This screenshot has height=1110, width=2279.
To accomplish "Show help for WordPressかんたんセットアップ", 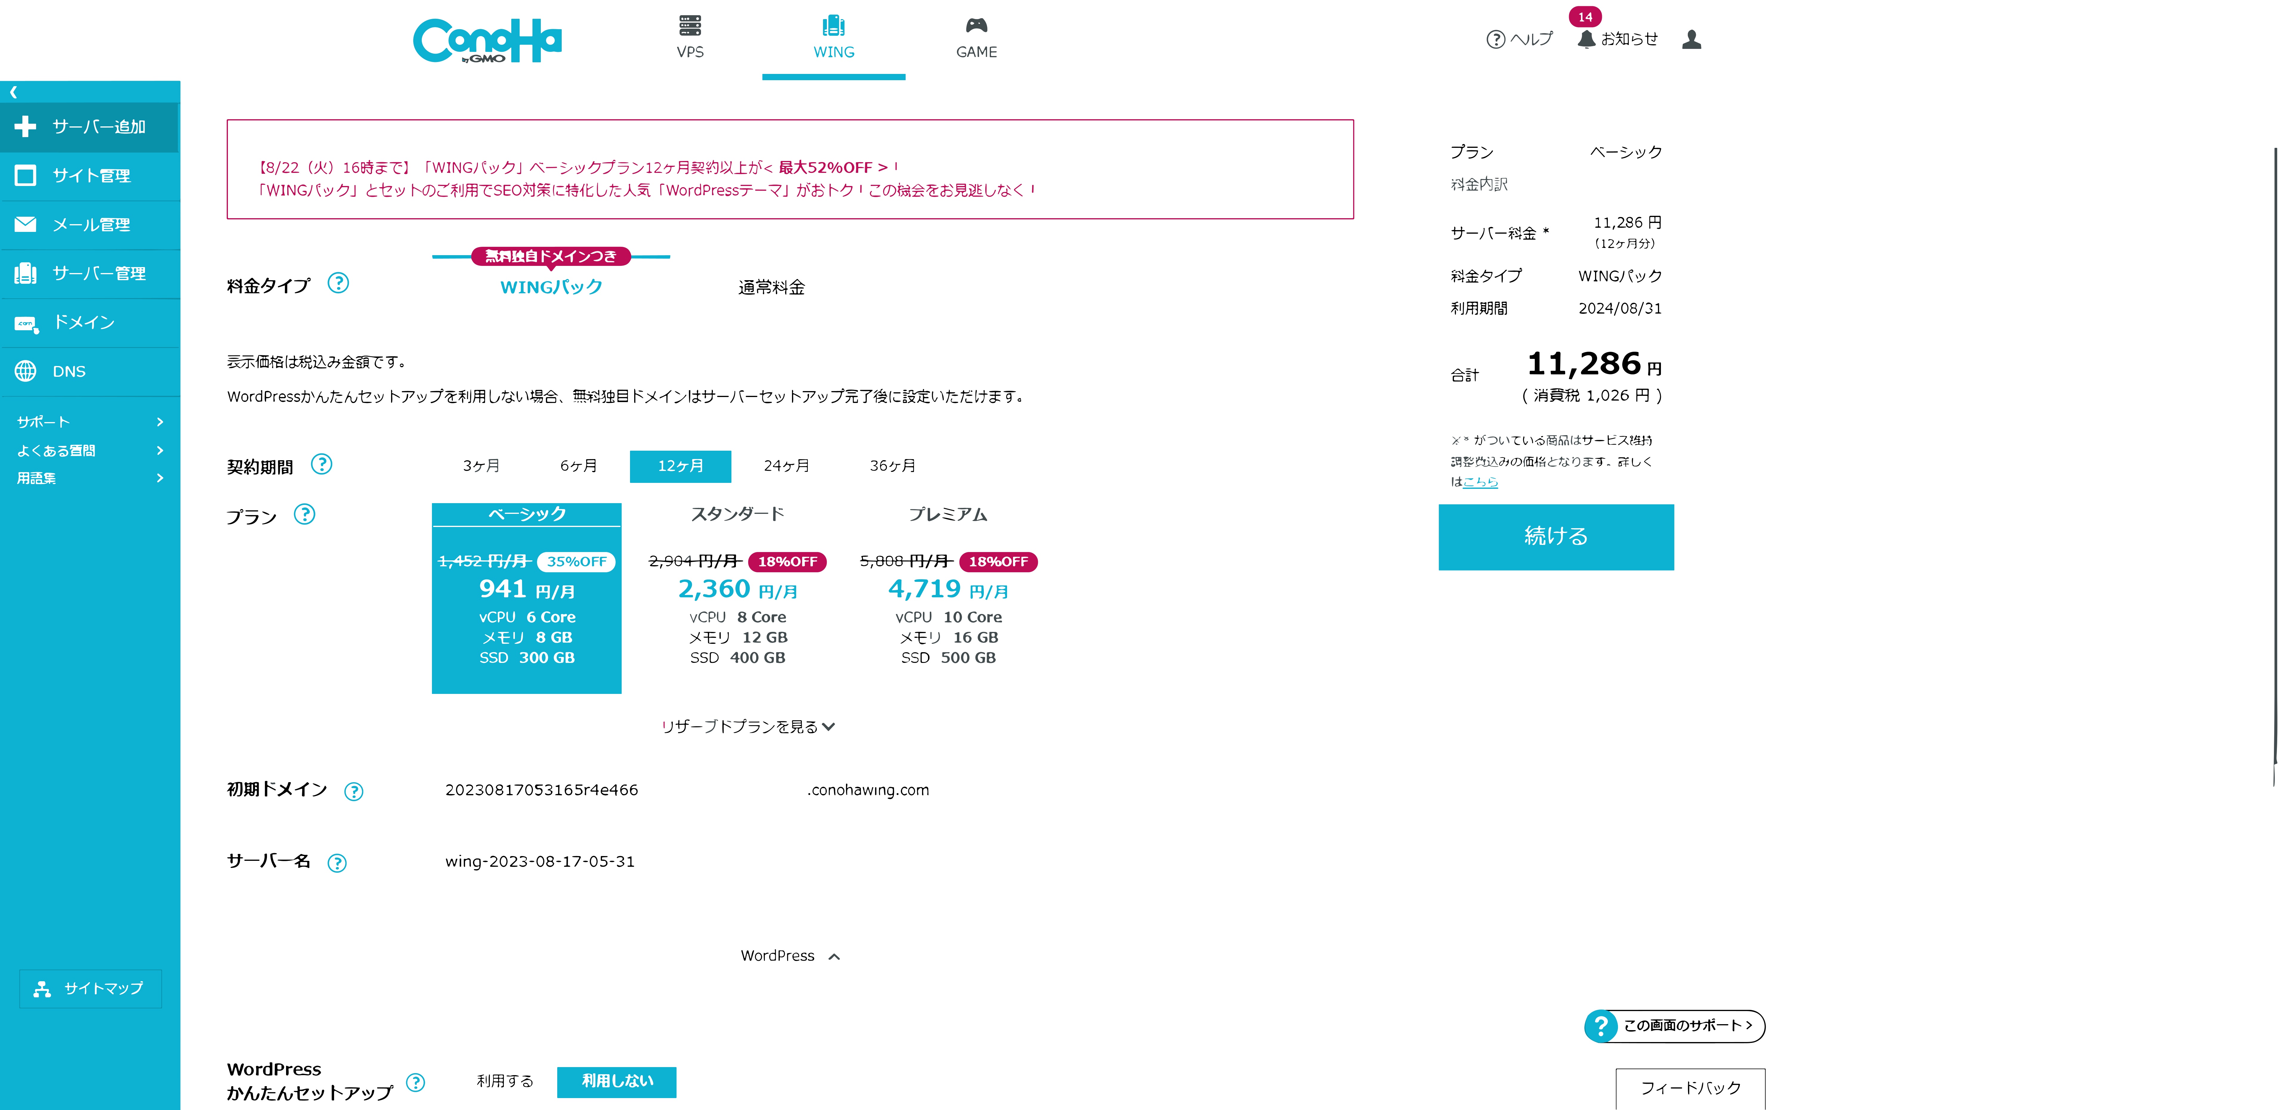I will (416, 1083).
